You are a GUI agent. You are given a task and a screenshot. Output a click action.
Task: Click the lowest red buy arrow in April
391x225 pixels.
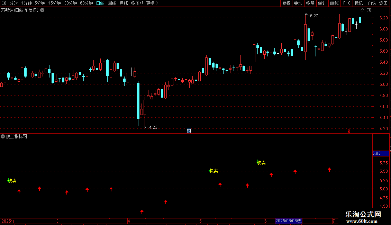(142, 212)
